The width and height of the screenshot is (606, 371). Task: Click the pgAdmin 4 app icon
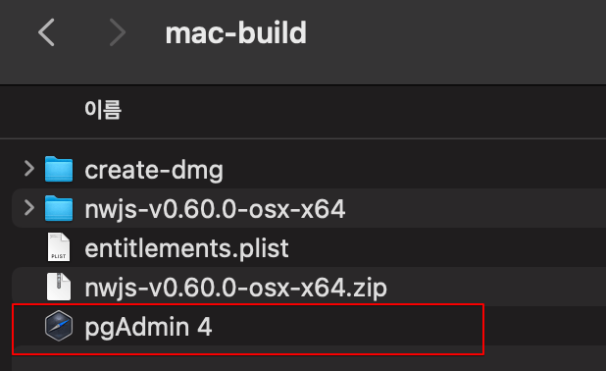coord(59,326)
